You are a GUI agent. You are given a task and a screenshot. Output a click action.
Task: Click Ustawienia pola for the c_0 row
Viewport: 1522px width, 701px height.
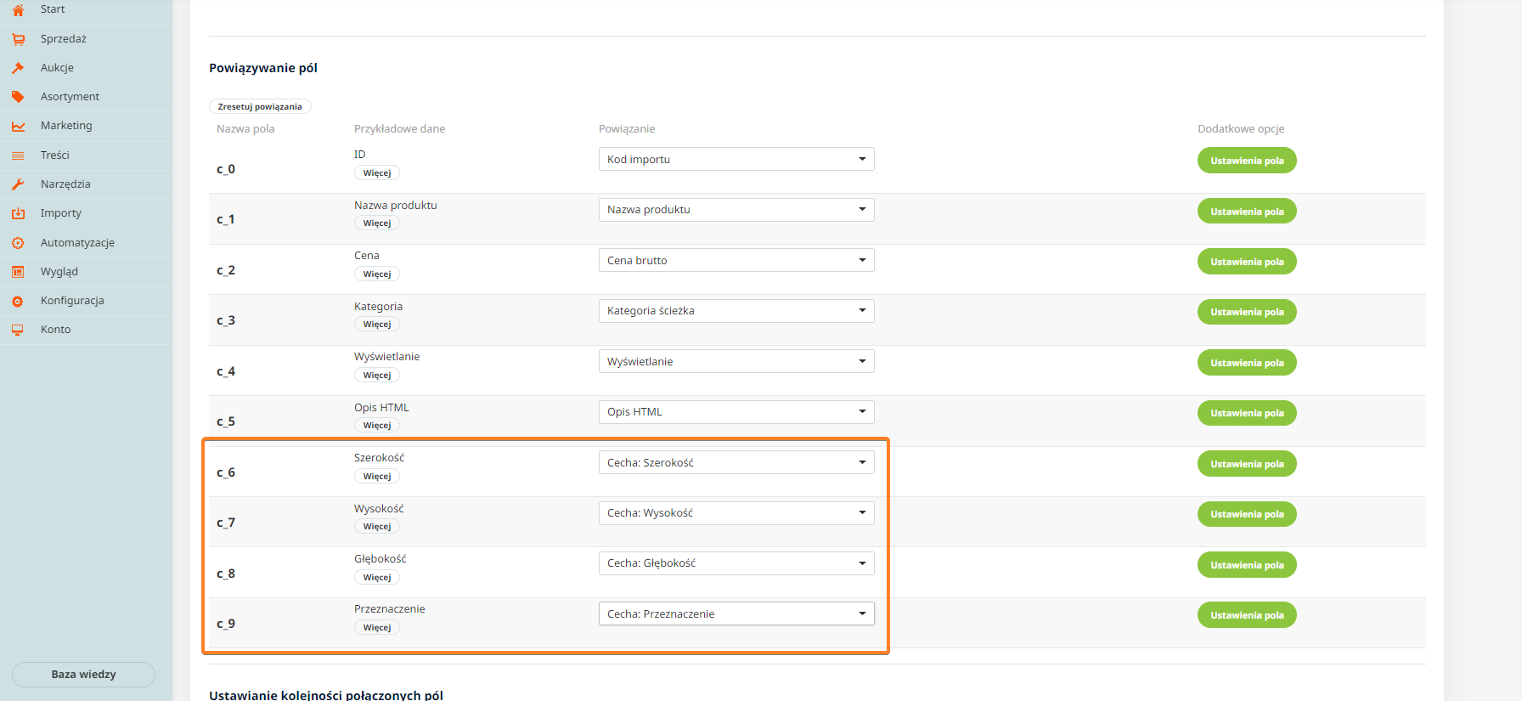[1246, 161]
